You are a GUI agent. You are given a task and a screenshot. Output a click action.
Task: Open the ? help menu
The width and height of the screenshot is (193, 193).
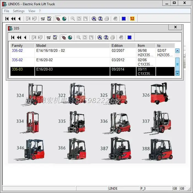40,11
